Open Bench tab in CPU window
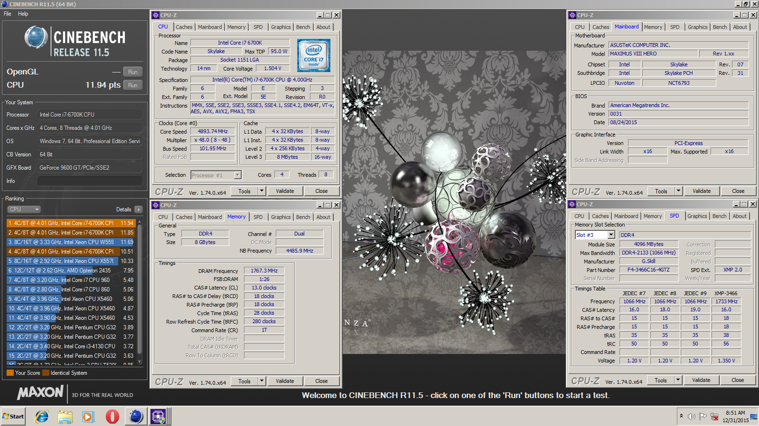Screen dimensions: 759x426 303,27
